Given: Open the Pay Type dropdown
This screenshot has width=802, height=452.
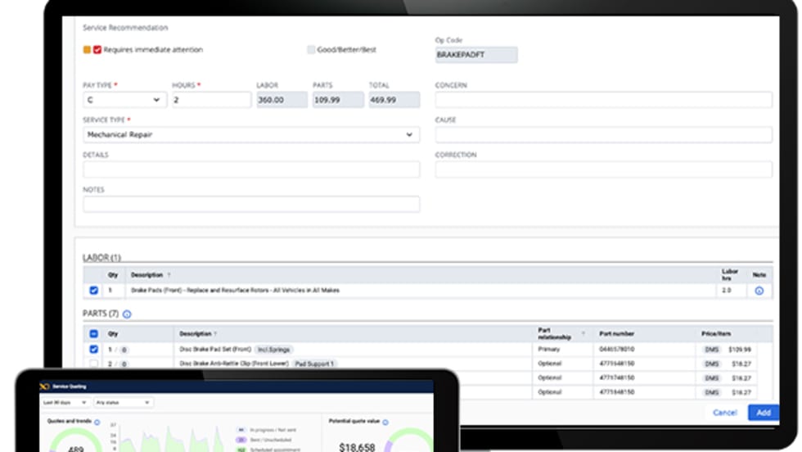Looking at the screenshot, I should (x=124, y=100).
